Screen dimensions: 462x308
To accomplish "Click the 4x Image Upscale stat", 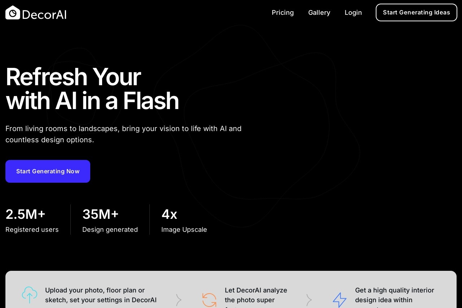I will [184, 220].
